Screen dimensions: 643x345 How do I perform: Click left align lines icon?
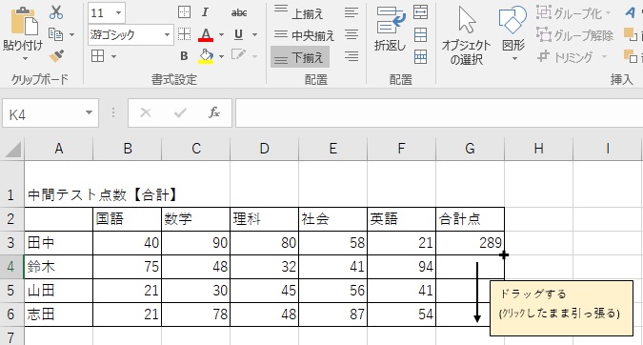(352, 12)
